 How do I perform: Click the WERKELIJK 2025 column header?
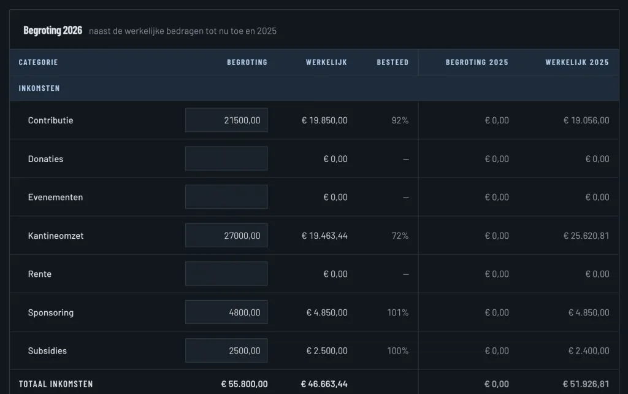pyautogui.click(x=577, y=62)
